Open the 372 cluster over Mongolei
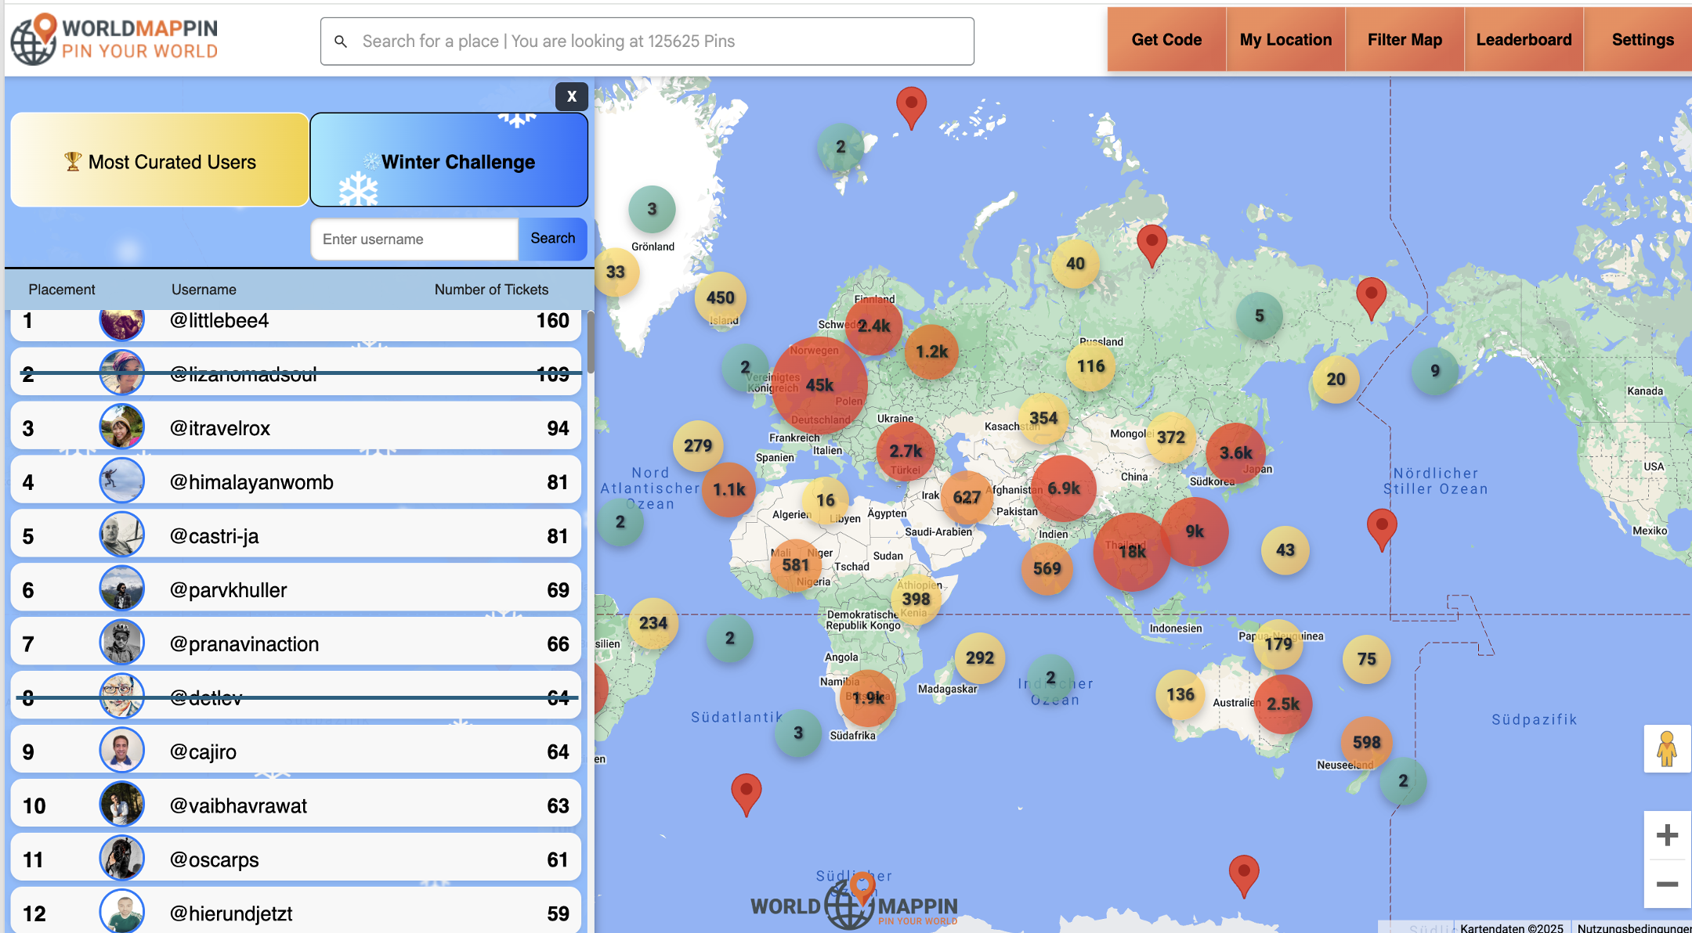This screenshot has width=1692, height=933. (1171, 437)
